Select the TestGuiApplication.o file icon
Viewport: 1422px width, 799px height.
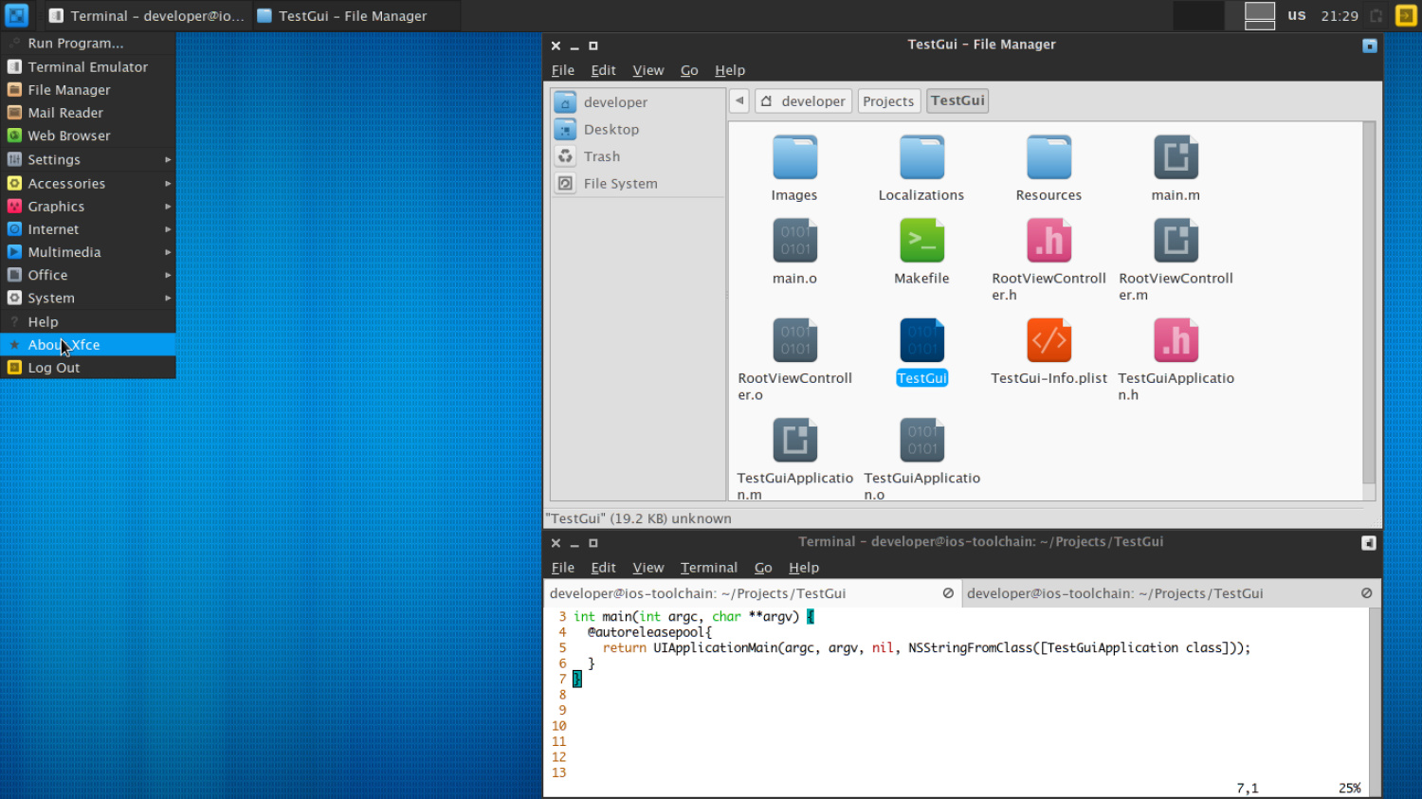(x=921, y=441)
